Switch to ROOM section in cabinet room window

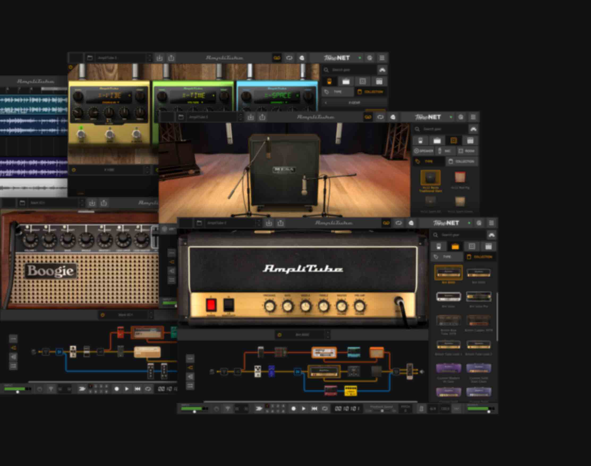[467, 151]
